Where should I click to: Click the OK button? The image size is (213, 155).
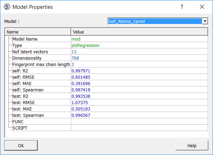coord(21,145)
